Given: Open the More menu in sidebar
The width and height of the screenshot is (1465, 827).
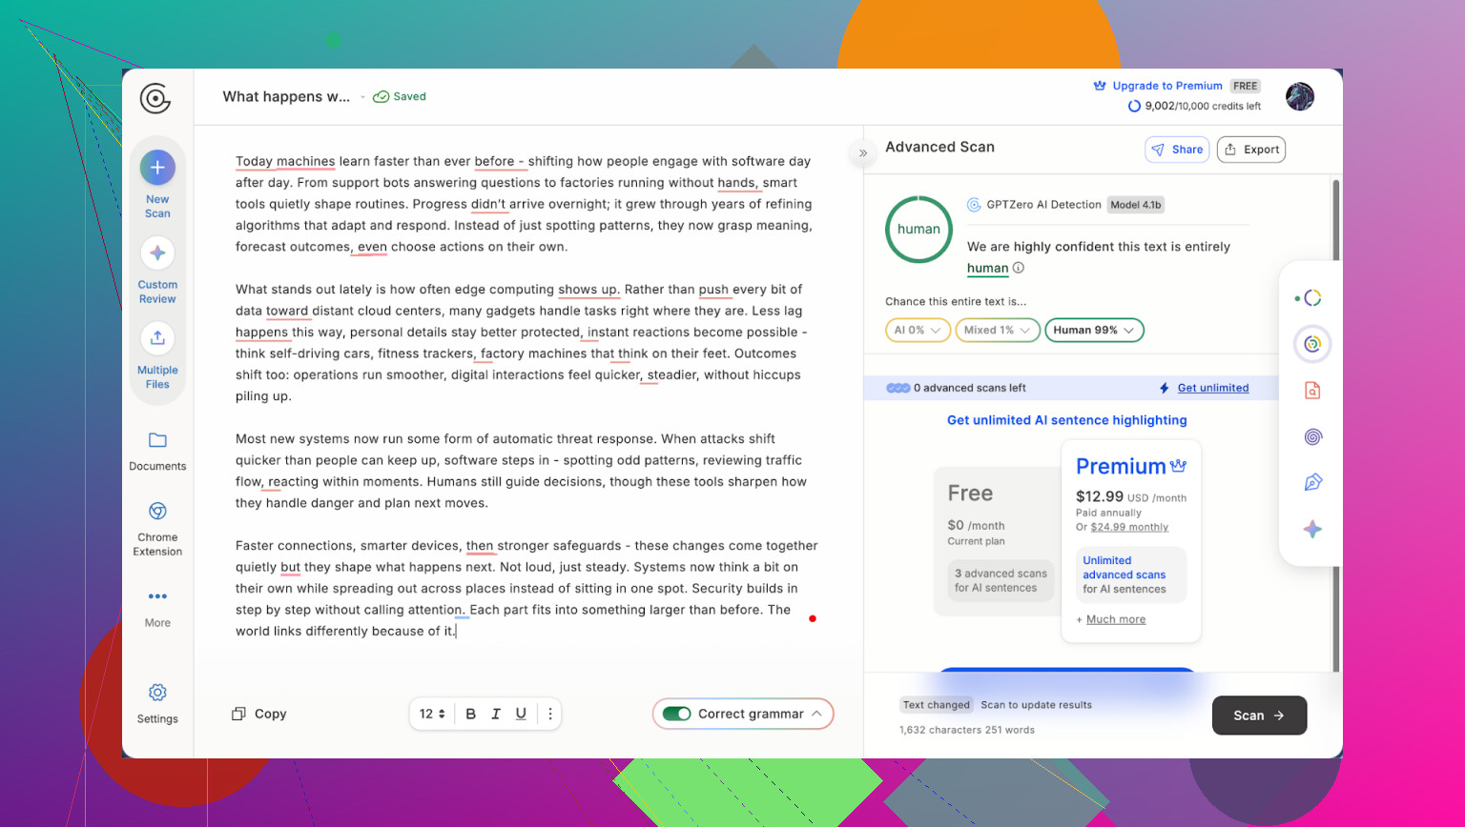Looking at the screenshot, I should click(157, 596).
